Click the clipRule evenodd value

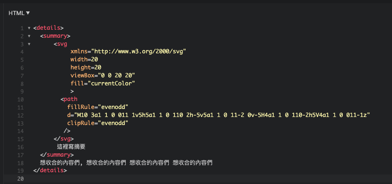pyautogui.click(x=113, y=123)
